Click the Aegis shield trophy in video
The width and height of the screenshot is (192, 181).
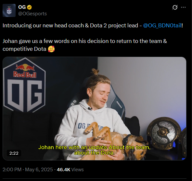point(164,132)
